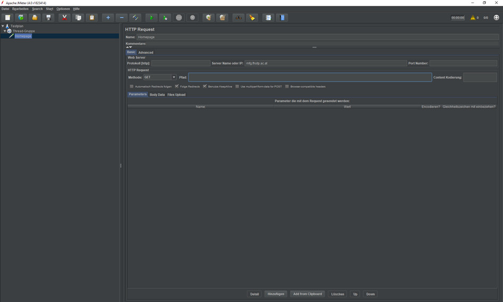
Task: Click the Help icon in toolbar
Action: pos(282,18)
